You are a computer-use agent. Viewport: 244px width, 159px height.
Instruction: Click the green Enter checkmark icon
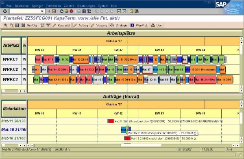click(5, 11)
